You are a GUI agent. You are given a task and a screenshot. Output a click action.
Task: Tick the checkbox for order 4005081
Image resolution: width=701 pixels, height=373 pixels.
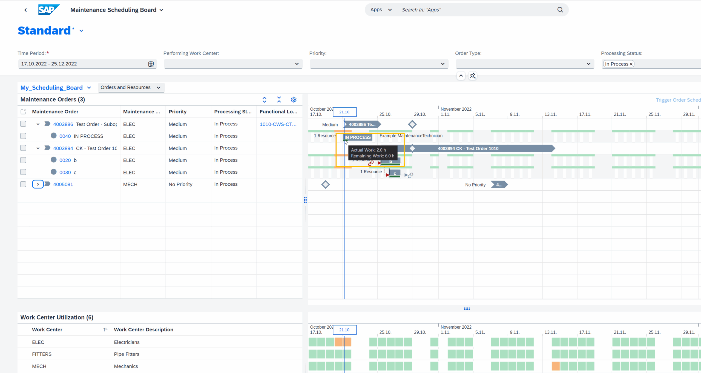coord(23,184)
